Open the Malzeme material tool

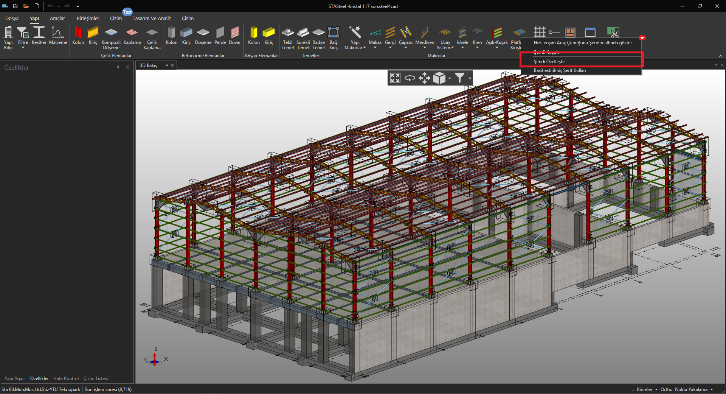pos(58,36)
